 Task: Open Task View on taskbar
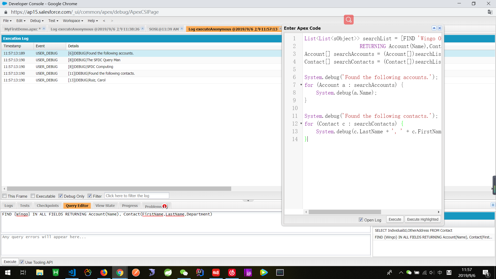coord(23,273)
